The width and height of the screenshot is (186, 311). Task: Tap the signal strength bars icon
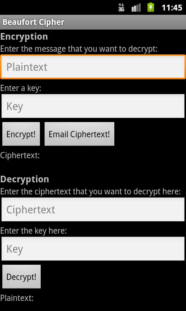click(136, 8)
